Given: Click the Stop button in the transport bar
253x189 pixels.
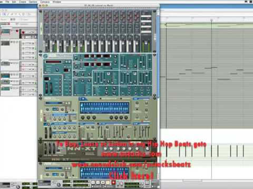Looking at the screenshot, I should (103, 183).
